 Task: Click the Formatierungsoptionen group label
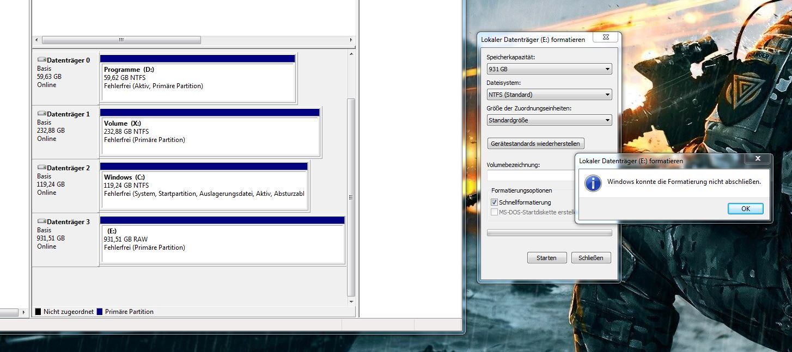click(522, 190)
